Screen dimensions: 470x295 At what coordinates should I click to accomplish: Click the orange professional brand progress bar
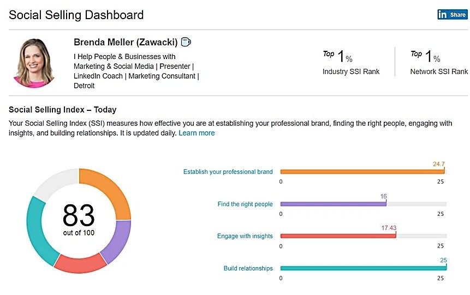[362, 172]
